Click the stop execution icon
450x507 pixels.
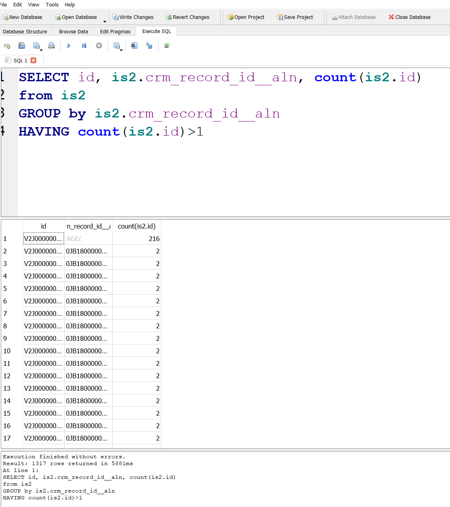point(99,46)
